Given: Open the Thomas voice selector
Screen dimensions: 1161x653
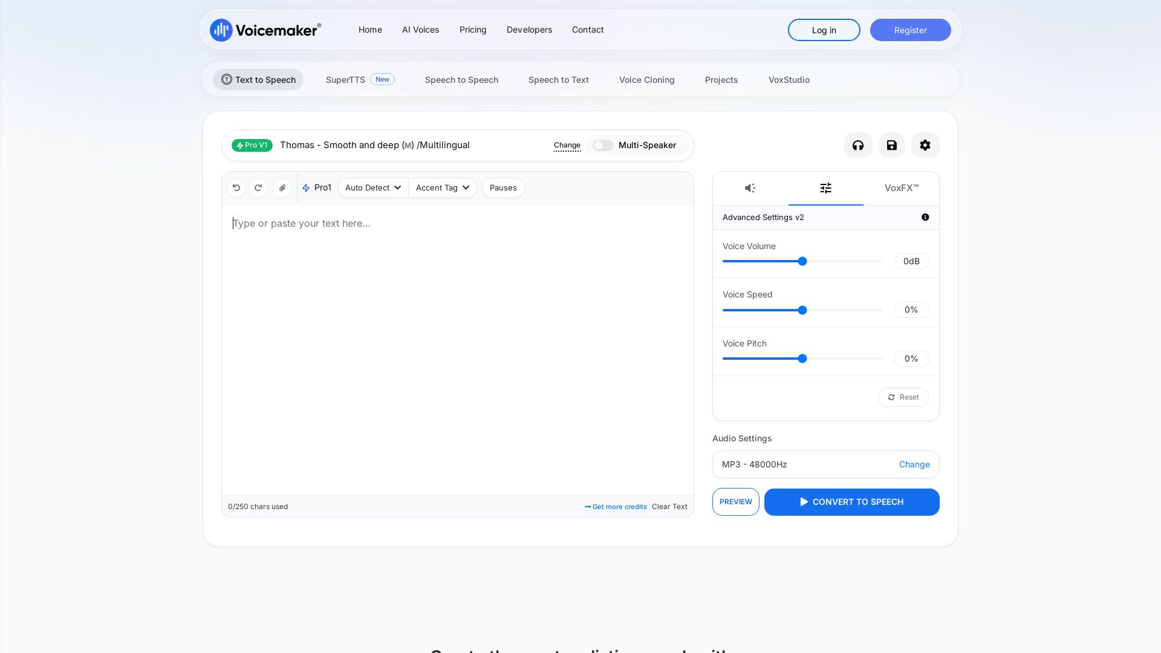Looking at the screenshot, I should click(x=374, y=145).
